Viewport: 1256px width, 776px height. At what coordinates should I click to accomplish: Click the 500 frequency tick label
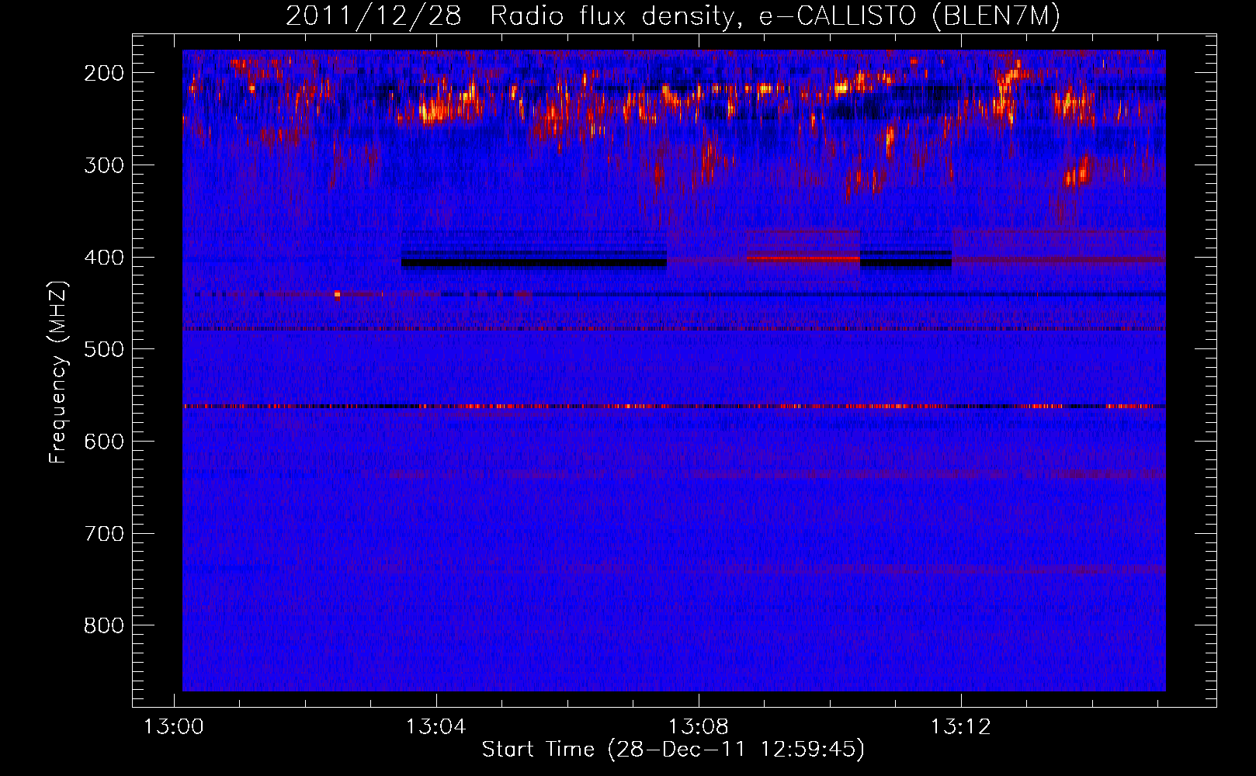click(104, 349)
